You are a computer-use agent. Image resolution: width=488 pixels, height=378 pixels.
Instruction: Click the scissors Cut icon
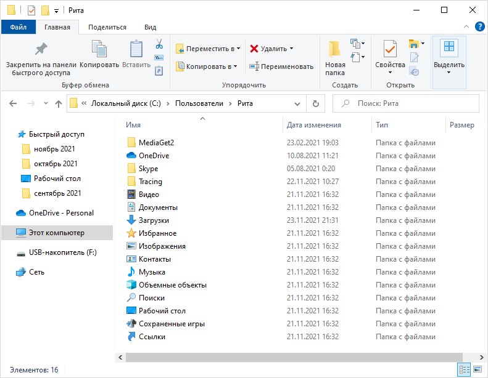coord(159,44)
